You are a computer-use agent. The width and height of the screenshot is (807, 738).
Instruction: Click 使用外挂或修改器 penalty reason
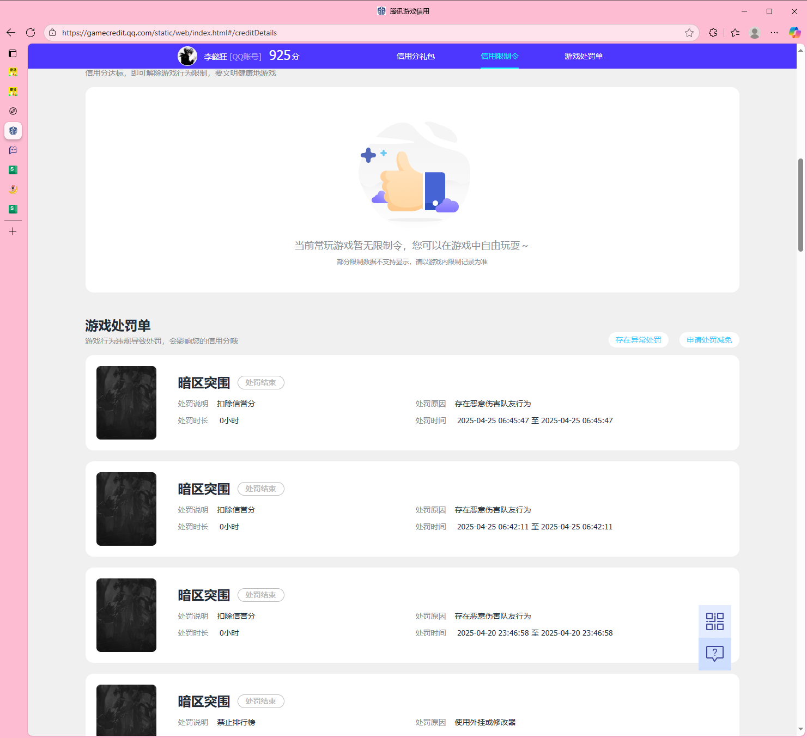(485, 722)
